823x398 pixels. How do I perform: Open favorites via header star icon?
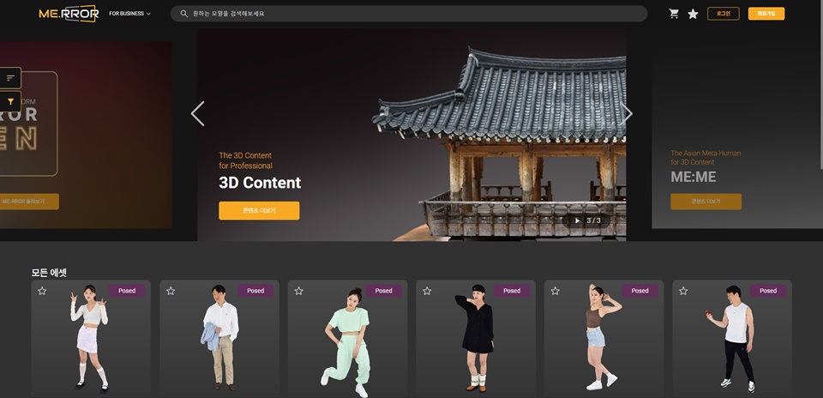pyautogui.click(x=693, y=14)
